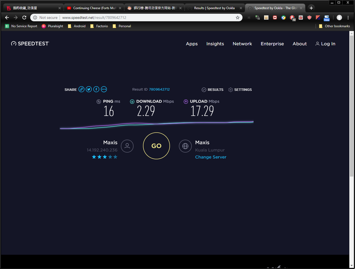
Task: Open the Network menu item
Action: coord(242,44)
